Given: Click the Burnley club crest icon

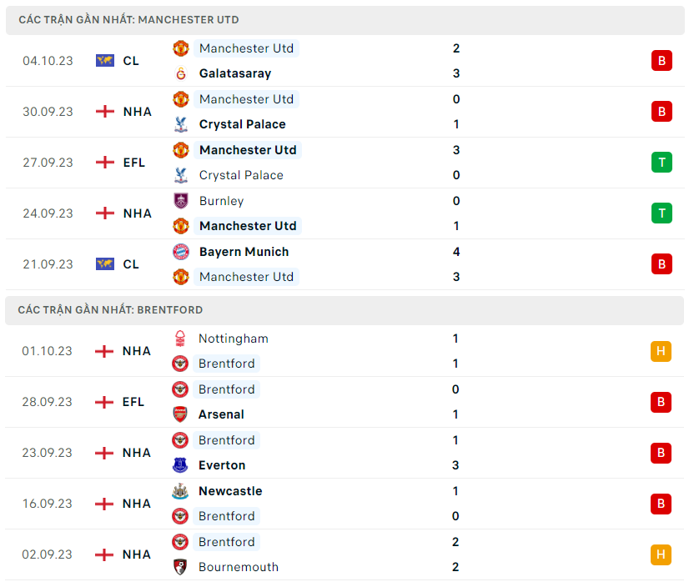Looking at the screenshot, I should [180, 201].
